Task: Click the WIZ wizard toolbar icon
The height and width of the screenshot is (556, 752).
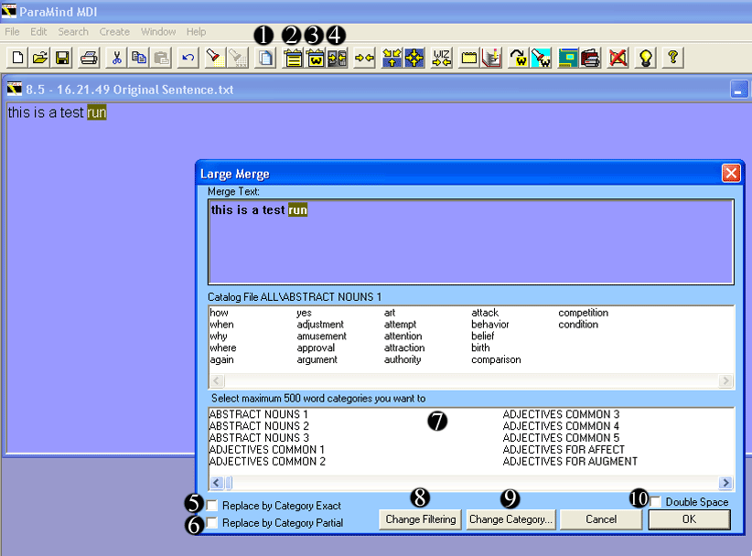Action: [442, 58]
